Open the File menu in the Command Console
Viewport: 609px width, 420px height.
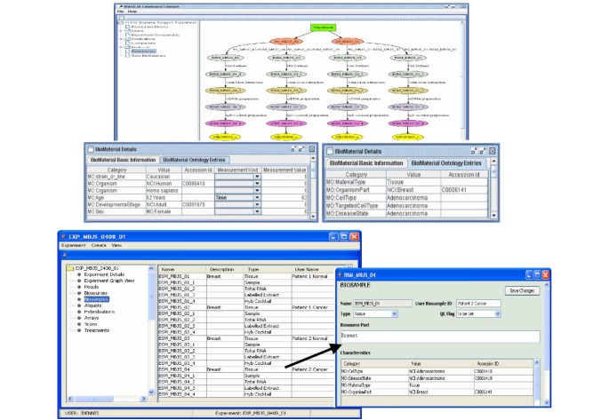point(120,12)
